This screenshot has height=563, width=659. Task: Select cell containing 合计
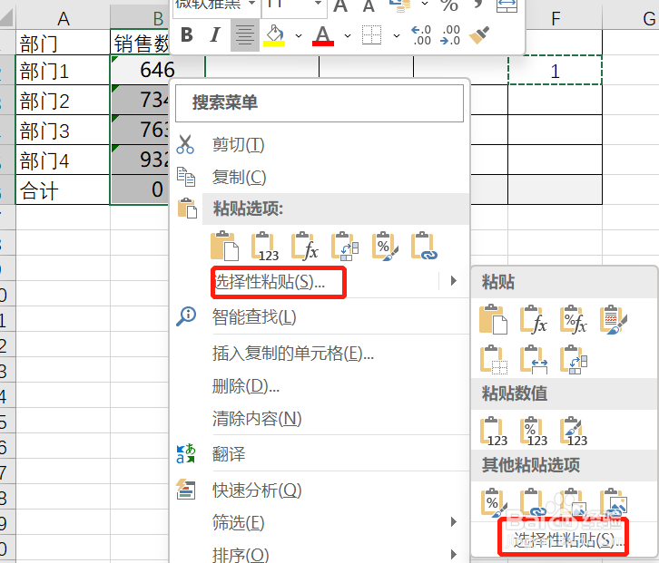pyautogui.click(x=63, y=189)
